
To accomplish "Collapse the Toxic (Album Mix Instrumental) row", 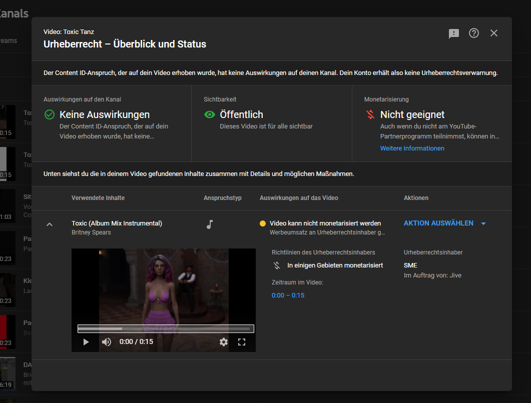I will pos(50,224).
